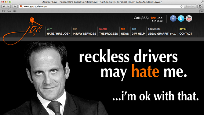The image size is (204, 115).
Task: Open Why Hate / Hire Joe? menu
Action: (x=58, y=32)
